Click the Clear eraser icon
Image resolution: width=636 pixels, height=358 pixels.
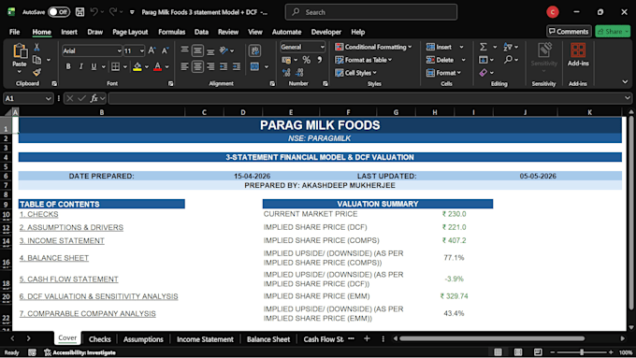tap(484, 73)
